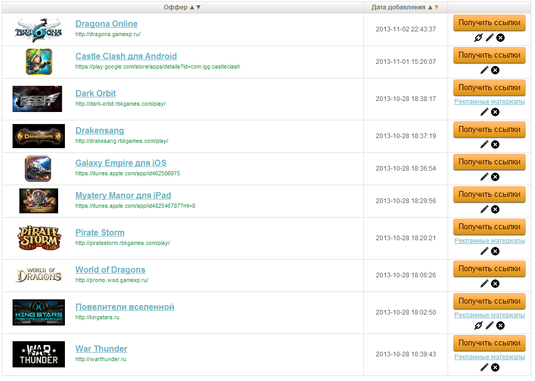Screen dimensions: 535x381
Task: Open Рекламные материалы for War Thunder
Action: (489, 357)
